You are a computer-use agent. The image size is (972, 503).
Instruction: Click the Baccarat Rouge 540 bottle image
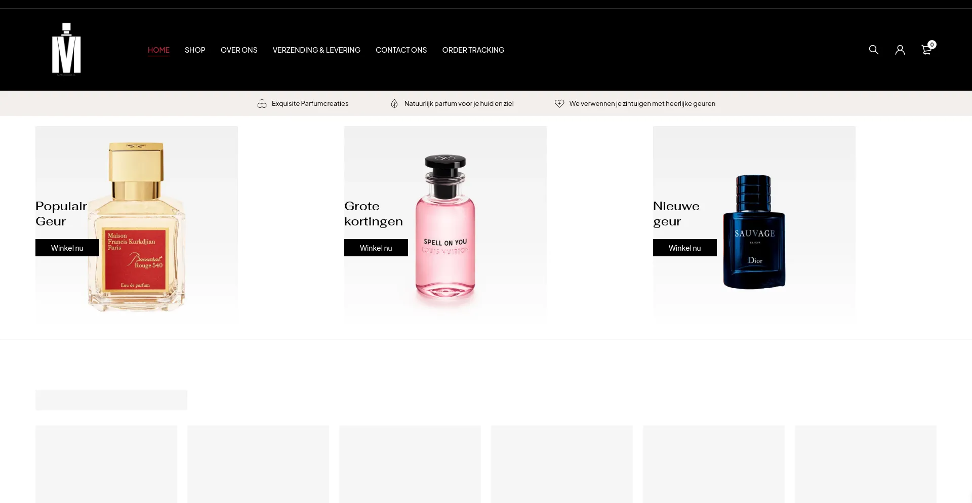point(137,226)
